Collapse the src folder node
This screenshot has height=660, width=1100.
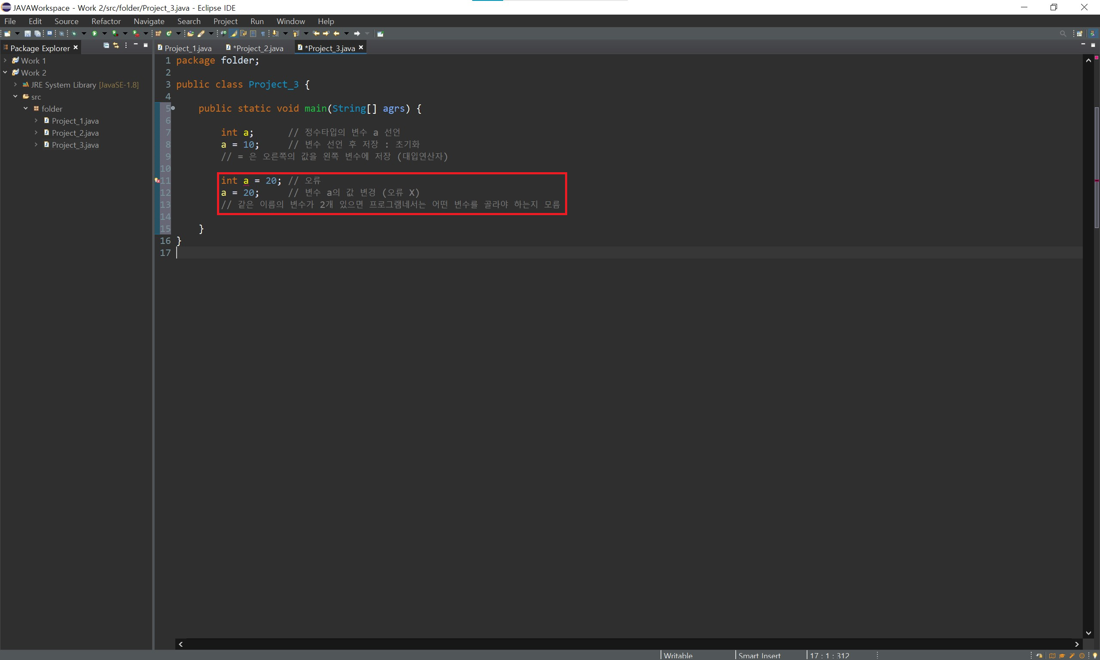click(15, 97)
